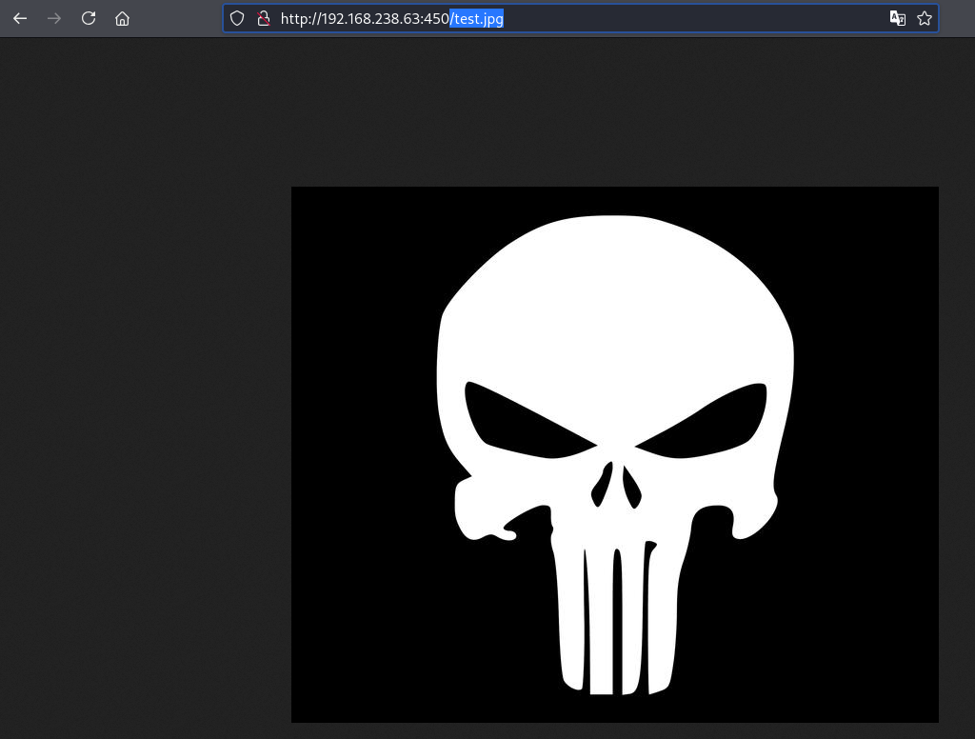This screenshot has width=975, height=739.
Task: Go back to the previous page
Action: pyautogui.click(x=20, y=19)
